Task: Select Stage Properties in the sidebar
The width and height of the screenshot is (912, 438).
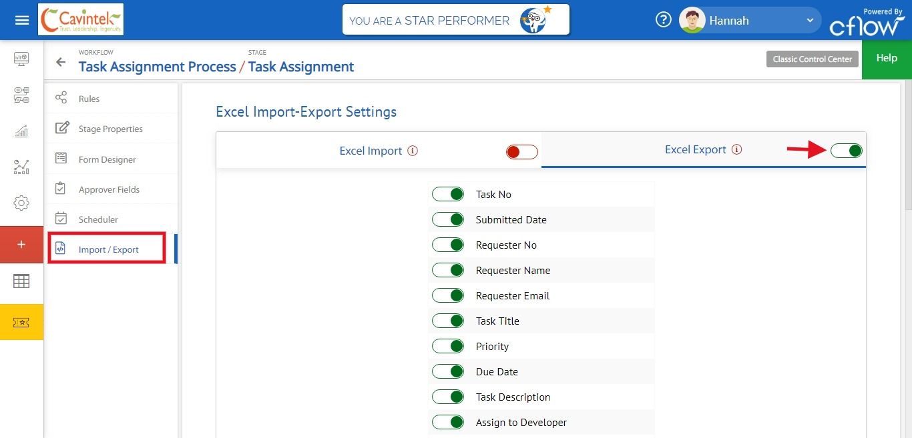Action: coord(111,129)
